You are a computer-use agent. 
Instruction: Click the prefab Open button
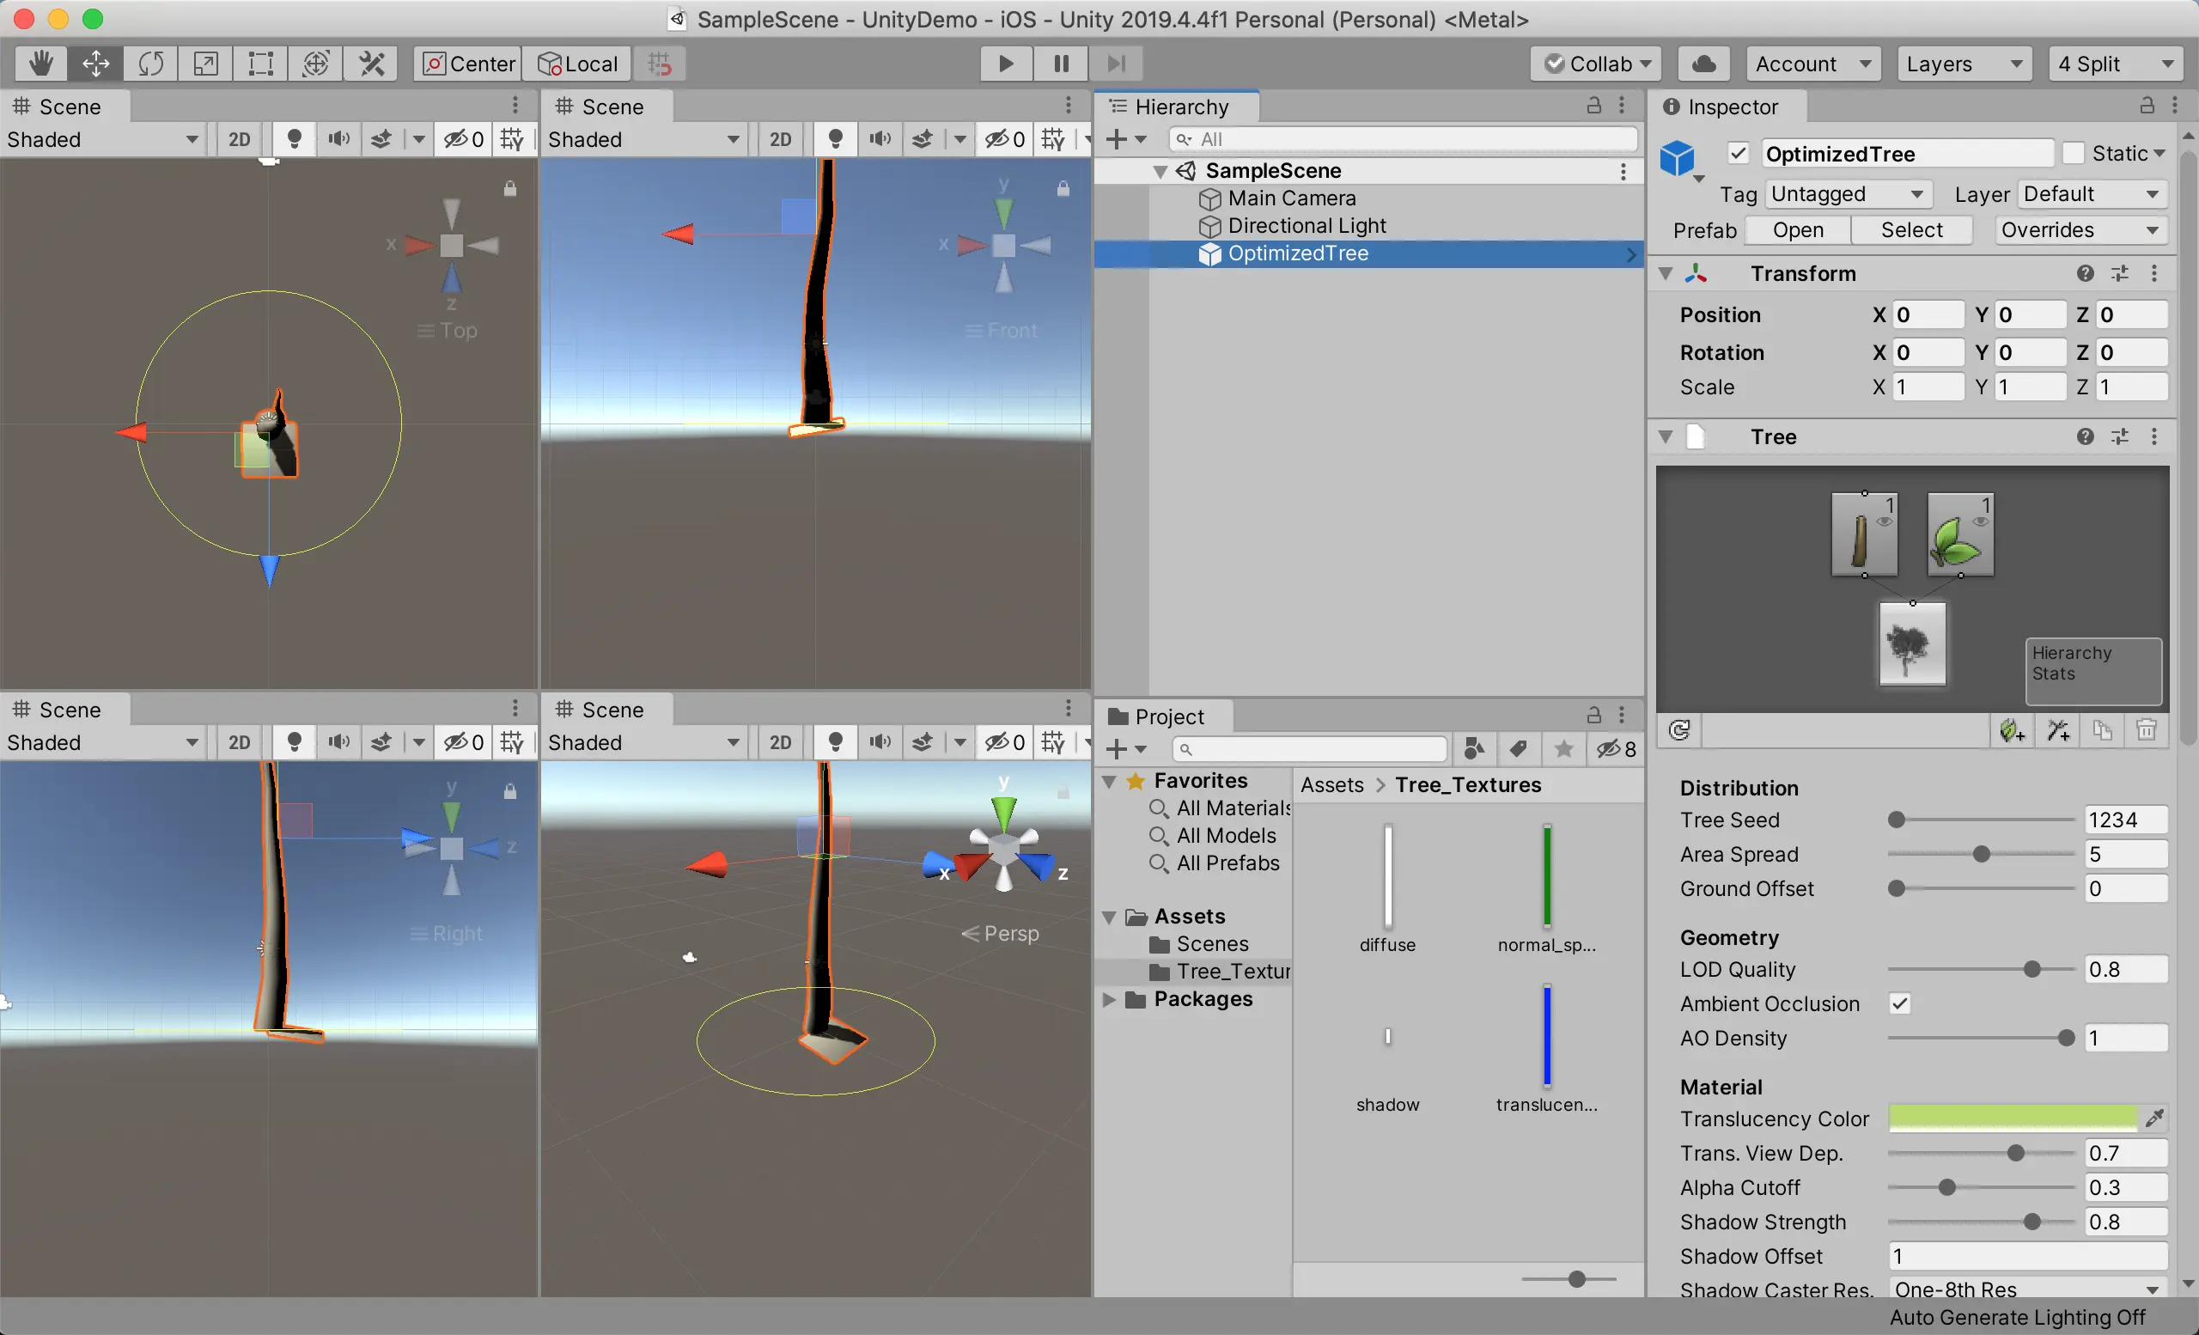pyautogui.click(x=1797, y=230)
